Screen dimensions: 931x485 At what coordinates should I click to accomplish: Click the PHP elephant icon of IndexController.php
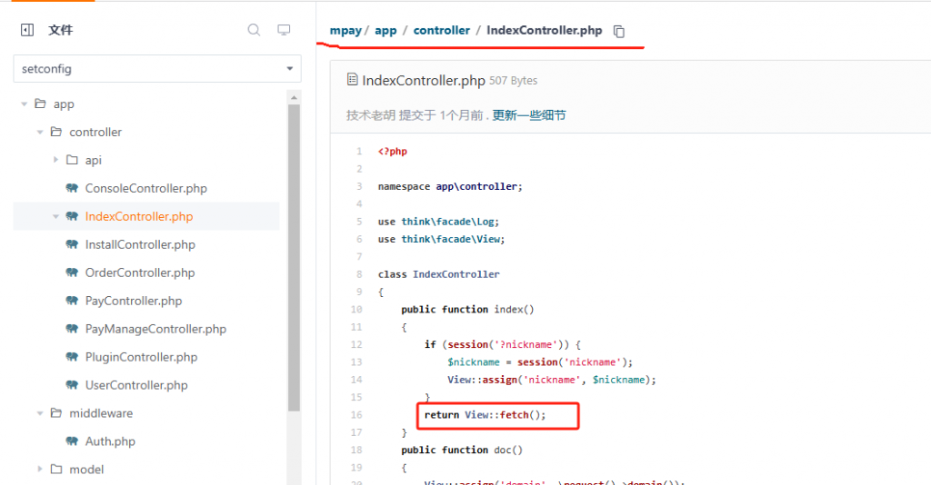point(72,216)
